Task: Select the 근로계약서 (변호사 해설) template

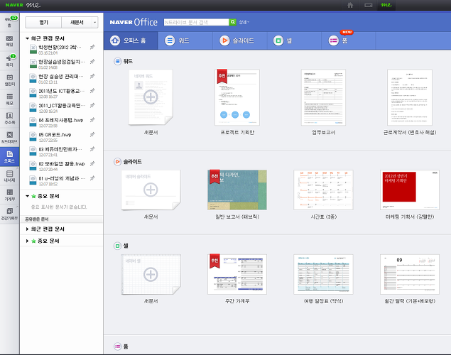Action: click(410, 97)
